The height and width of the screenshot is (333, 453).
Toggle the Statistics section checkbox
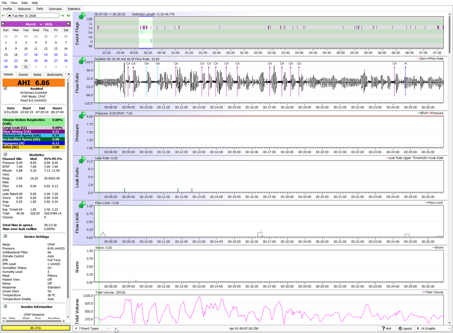[5, 154]
